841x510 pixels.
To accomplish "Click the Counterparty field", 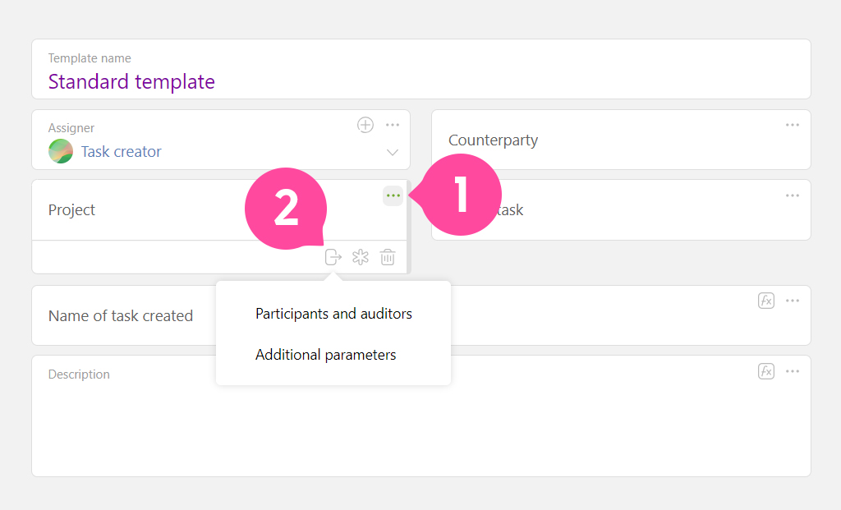I will point(621,140).
